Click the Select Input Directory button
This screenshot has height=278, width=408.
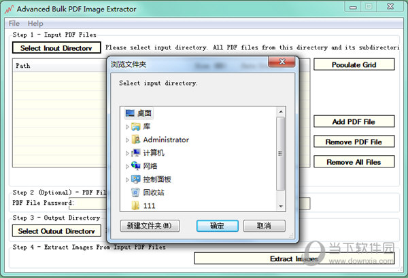pyautogui.click(x=56, y=48)
